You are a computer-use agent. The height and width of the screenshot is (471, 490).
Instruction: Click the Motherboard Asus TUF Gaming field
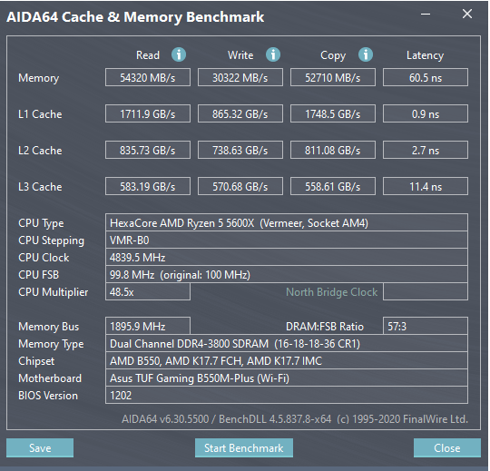(287, 378)
